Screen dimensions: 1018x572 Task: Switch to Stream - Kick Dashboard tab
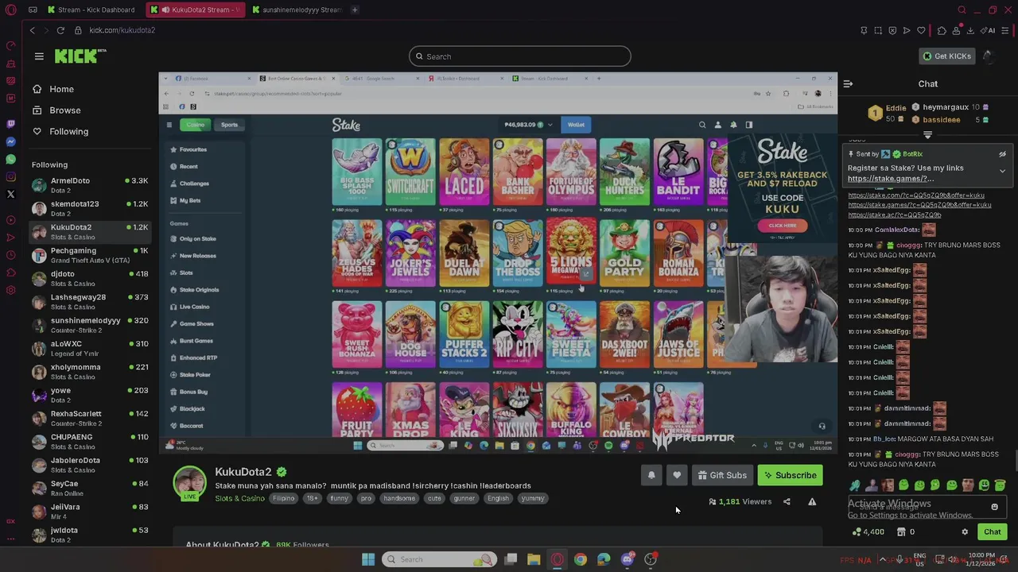(x=91, y=10)
